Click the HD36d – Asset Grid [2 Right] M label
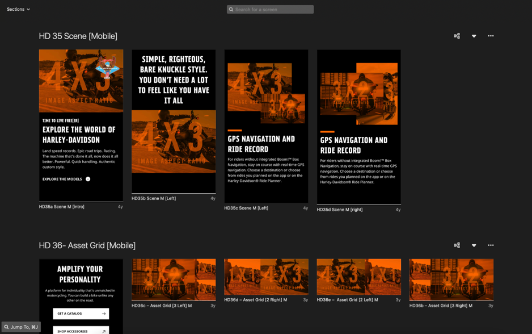The height and width of the screenshot is (334, 532). (x=255, y=300)
